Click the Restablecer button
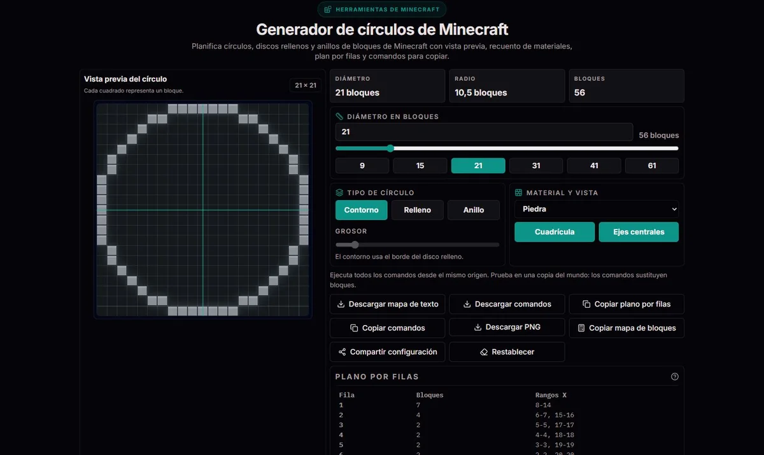The image size is (764, 455). 507,352
